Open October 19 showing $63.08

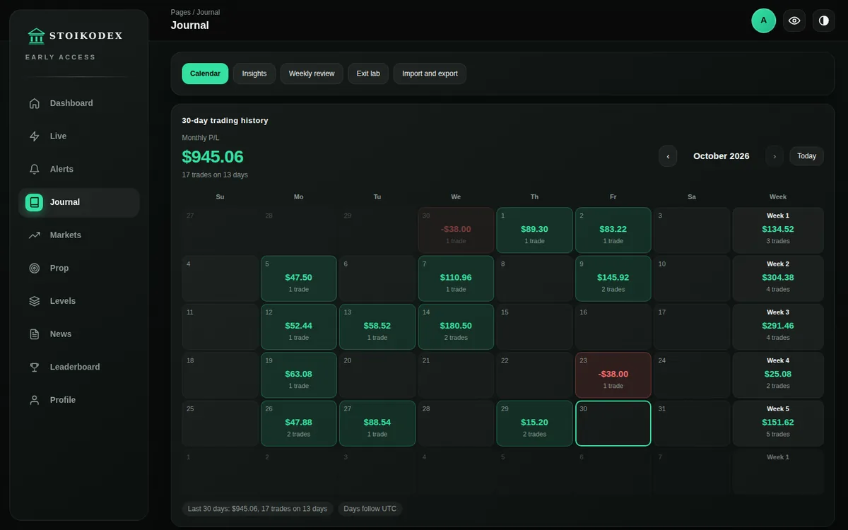click(x=299, y=375)
